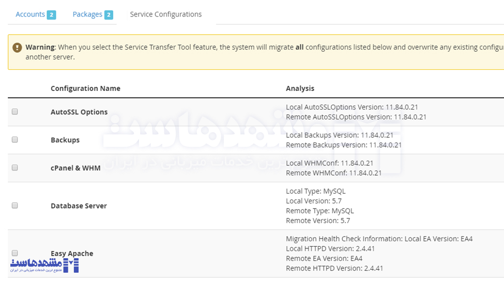Select the Database Server checkbox
Screen dimensions: 504x283
(x=15, y=206)
